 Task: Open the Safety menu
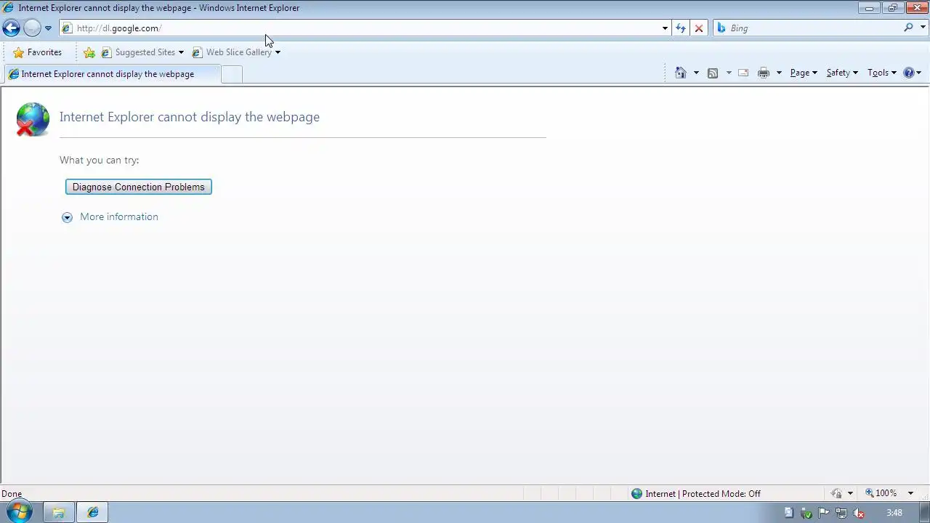point(842,73)
